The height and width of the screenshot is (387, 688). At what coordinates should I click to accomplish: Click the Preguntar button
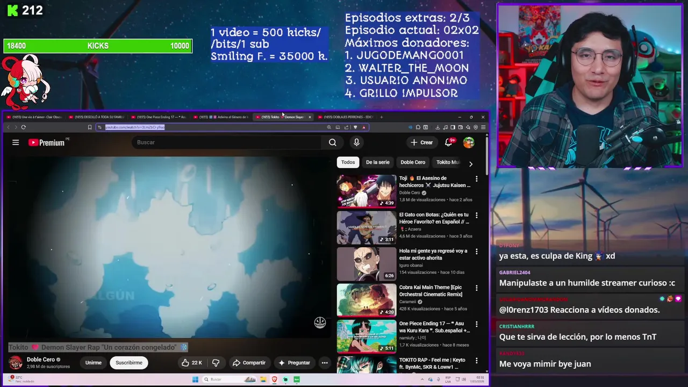[x=294, y=363]
